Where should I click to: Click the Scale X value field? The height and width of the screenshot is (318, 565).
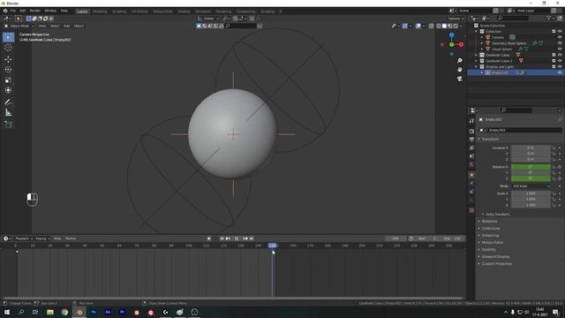tap(531, 193)
